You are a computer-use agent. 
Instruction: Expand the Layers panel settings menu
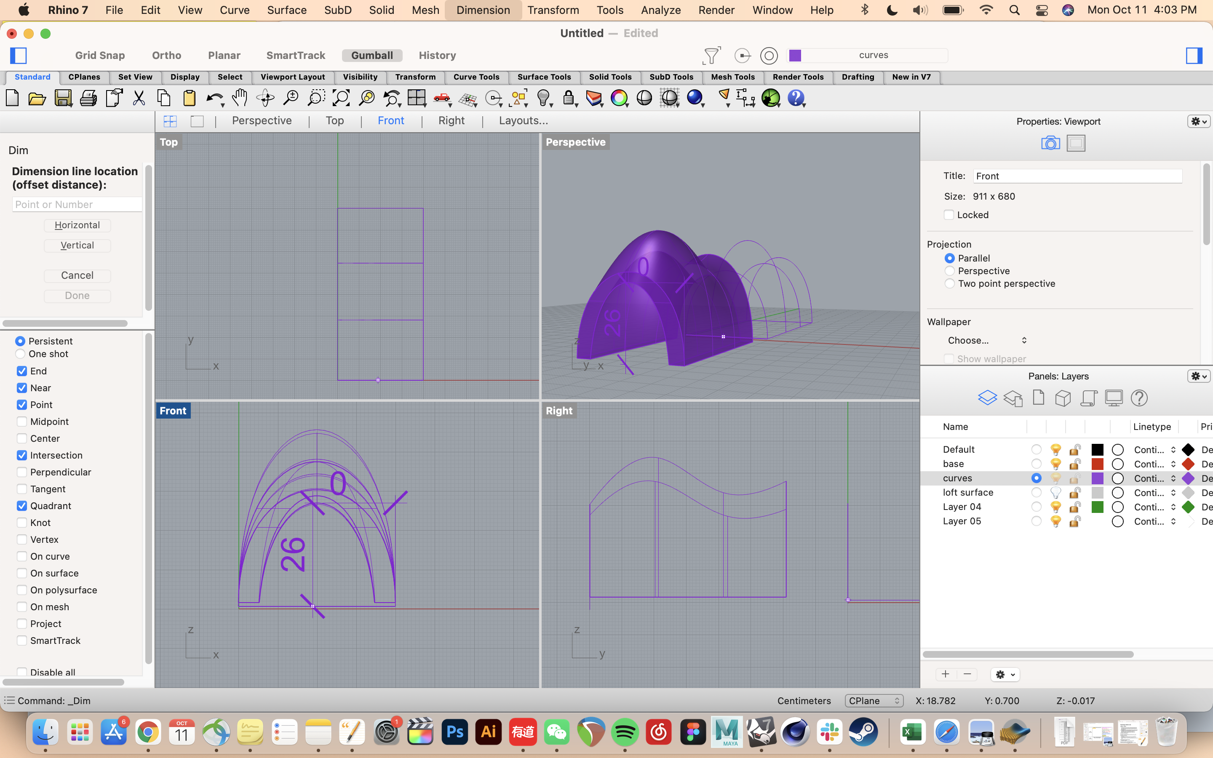1198,376
